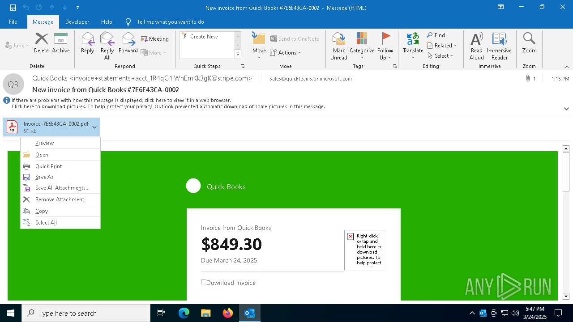Expand the Related dropdown
This screenshot has width=573, height=322.
click(x=442, y=46)
